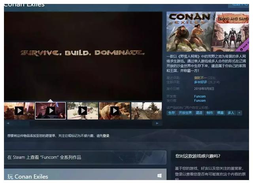Click the Windows platform icon next to 玩 Conan Exiles
The image size is (253, 184).
tap(159, 176)
